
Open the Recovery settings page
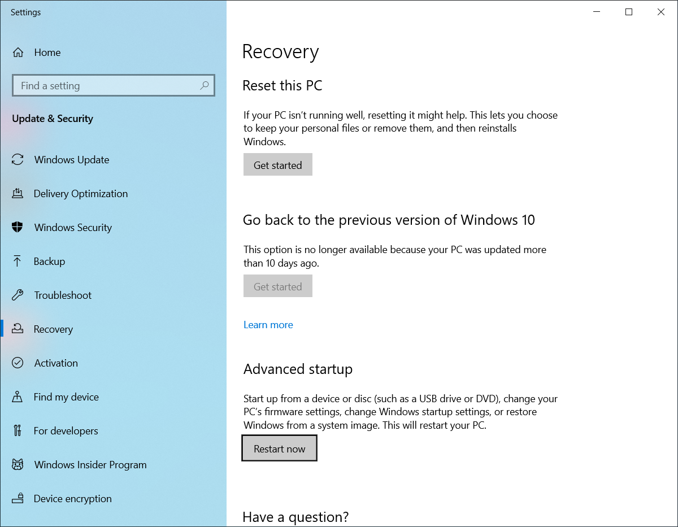(53, 329)
